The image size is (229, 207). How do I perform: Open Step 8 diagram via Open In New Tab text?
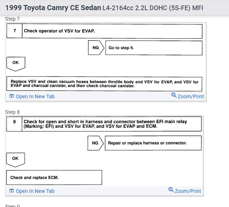pyautogui.click(x=35, y=191)
